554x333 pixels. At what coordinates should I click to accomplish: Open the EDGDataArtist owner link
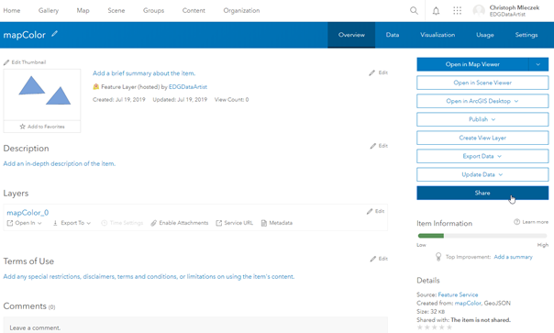coord(188,87)
